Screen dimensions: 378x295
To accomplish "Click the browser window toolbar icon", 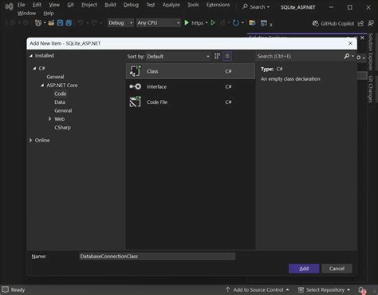I will coord(264,23).
